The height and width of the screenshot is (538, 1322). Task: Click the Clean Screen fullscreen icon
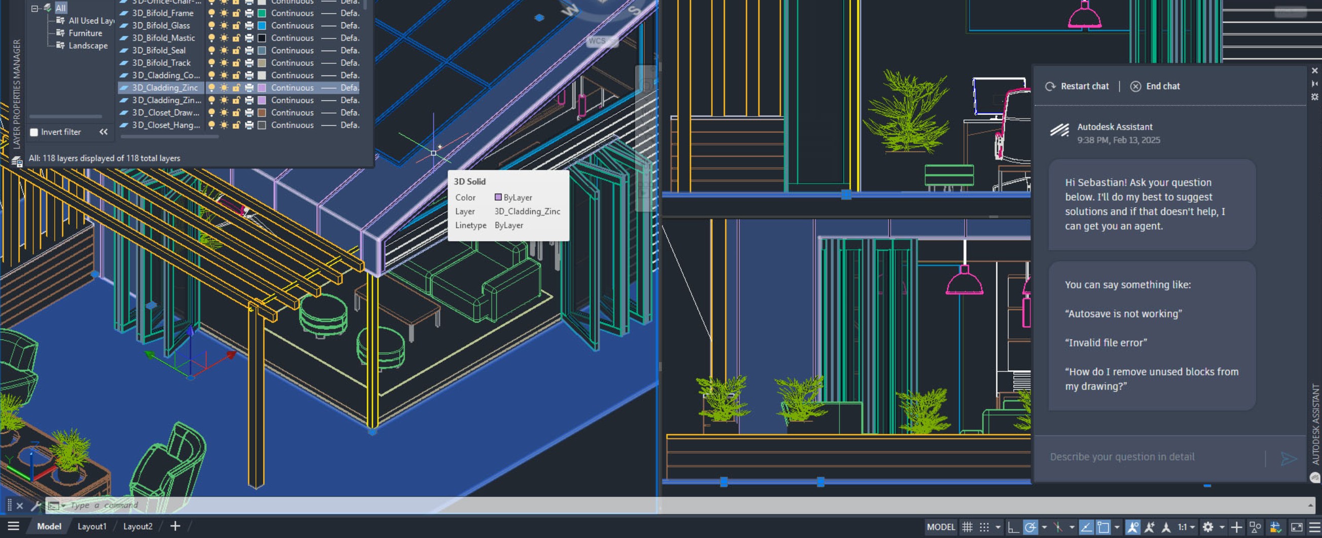(x=1296, y=527)
